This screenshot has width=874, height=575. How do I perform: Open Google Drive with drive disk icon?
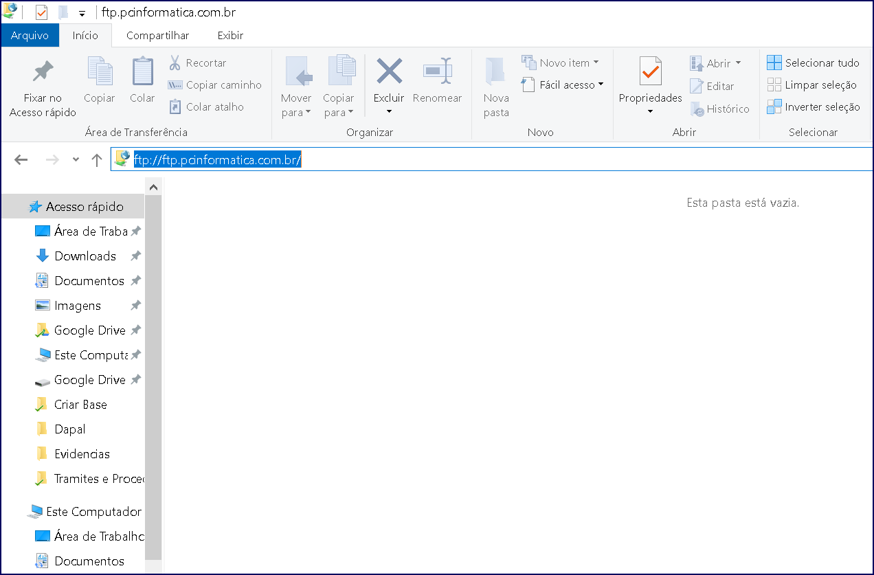[x=89, y=380]
